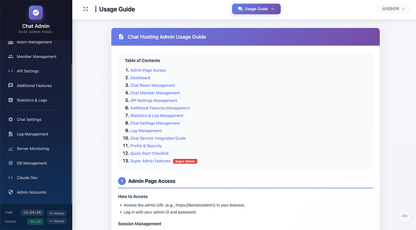The width and height of the screenshot is (416, 230).
Task: Click the Chat Settings gear icon
Action: [x=11, y=120]
